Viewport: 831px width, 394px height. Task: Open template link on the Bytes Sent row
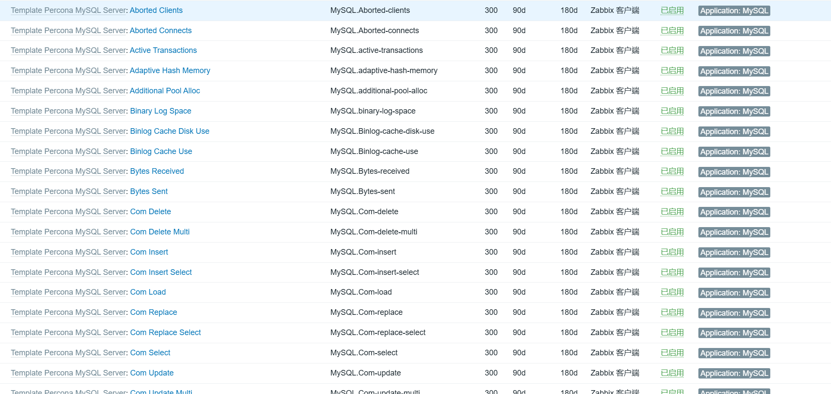tap(68, 191)
